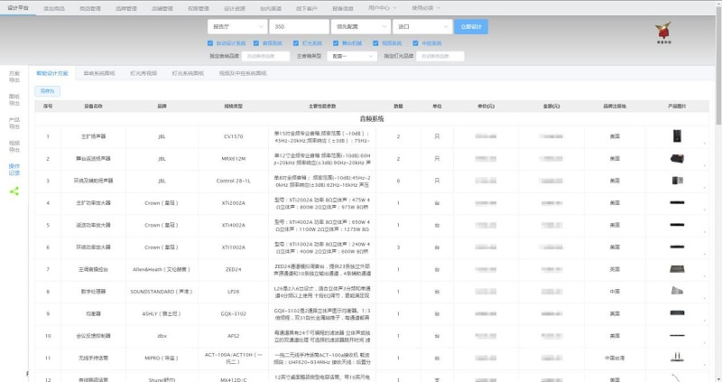Click 产品导出 in the left sidebar
Viewport: 722px width, 382px height.
[x=14, y=123]
